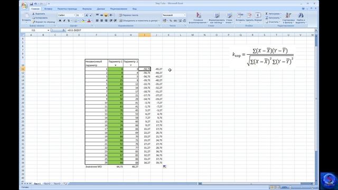Click Автосумма sigma button
This screenshot has height=190, width=338.
coord(273,14)
